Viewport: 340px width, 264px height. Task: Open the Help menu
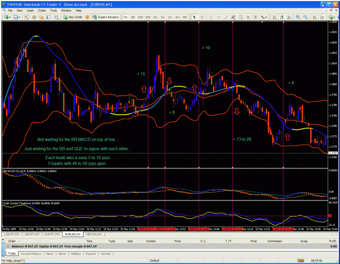[78, 10]
